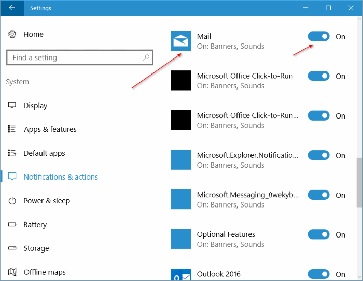Click the Home gear icon
This screenshot has width=363, height=281.
[x=12, y=34]
